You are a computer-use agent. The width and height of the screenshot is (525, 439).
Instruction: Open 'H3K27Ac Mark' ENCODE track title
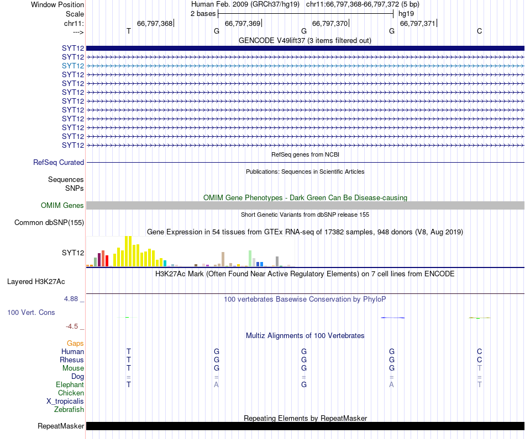point(305,274)
